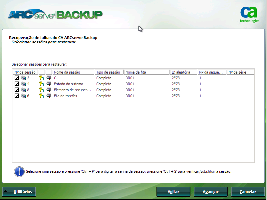The height and width of the screenshot is (200, 267).
Task: Click the key password icon for Estado do sistema
Action: 42,84
